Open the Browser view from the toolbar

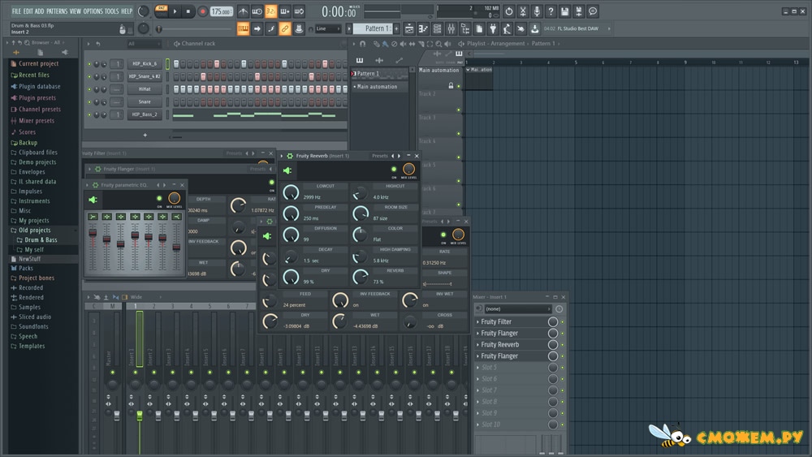click(465, 29)
